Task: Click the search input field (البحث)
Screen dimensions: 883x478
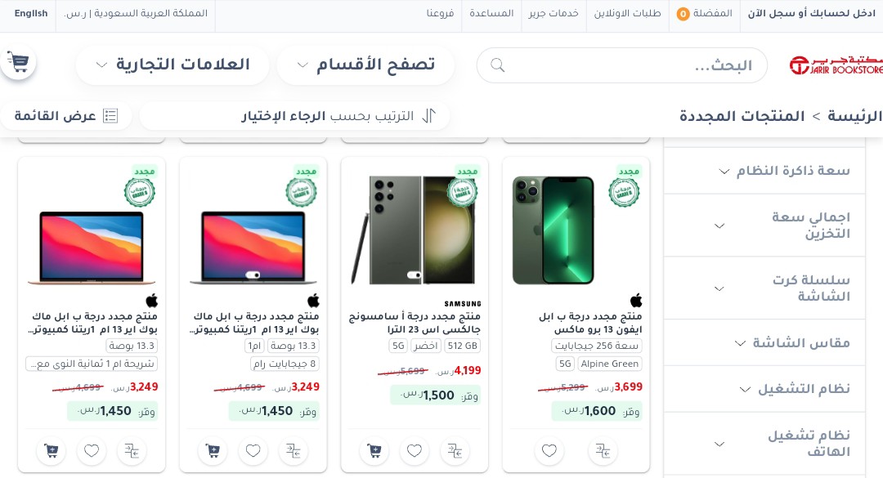Action: pyautogui.click(x=621, y=65)
